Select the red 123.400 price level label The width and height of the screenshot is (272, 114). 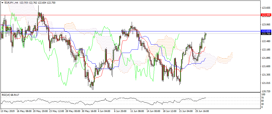click(x=266, y=15)
